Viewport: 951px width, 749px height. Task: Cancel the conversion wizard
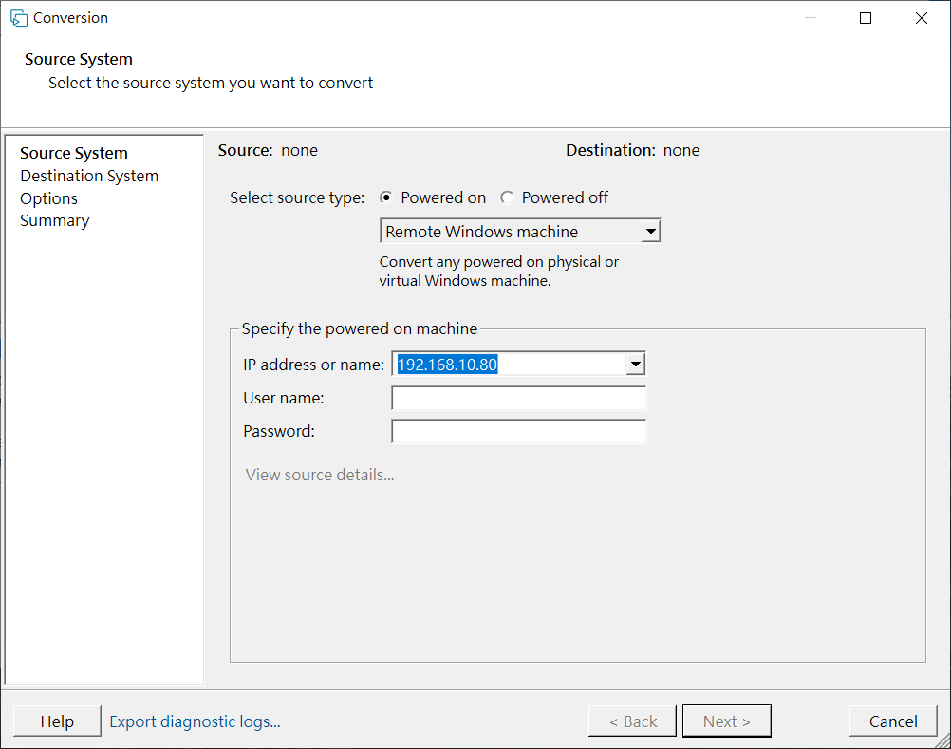[x=893, y=721]
